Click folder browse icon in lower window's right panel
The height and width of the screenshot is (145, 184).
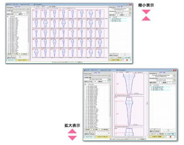174,76
